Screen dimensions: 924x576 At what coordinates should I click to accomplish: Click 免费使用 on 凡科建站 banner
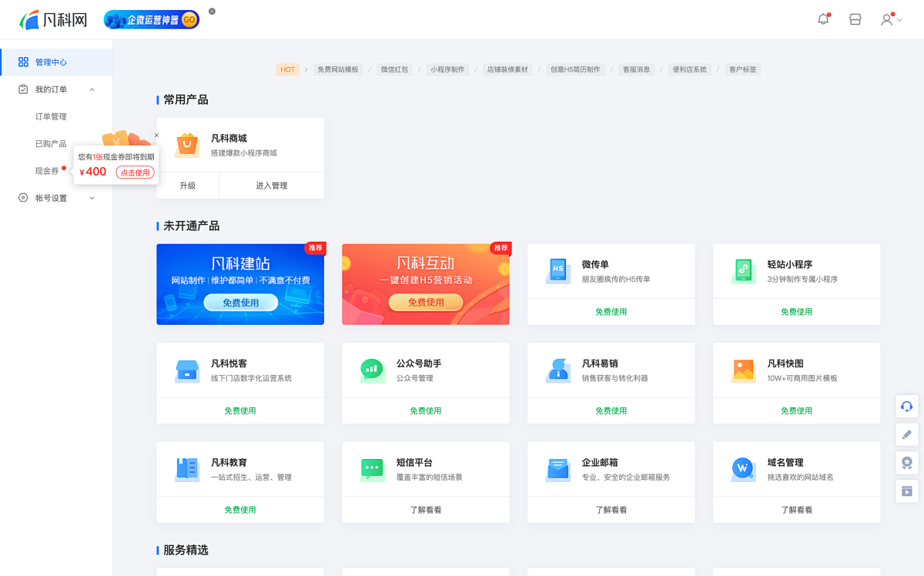[241, 303]
